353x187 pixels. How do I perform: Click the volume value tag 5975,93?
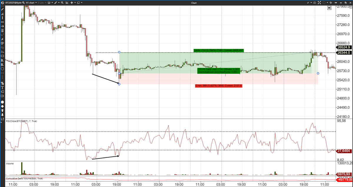click(x=344, y=174)
